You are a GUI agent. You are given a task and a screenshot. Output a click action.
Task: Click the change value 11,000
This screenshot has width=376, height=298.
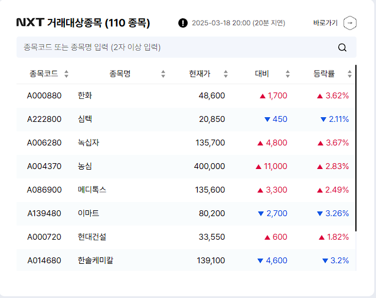(276, 166)
